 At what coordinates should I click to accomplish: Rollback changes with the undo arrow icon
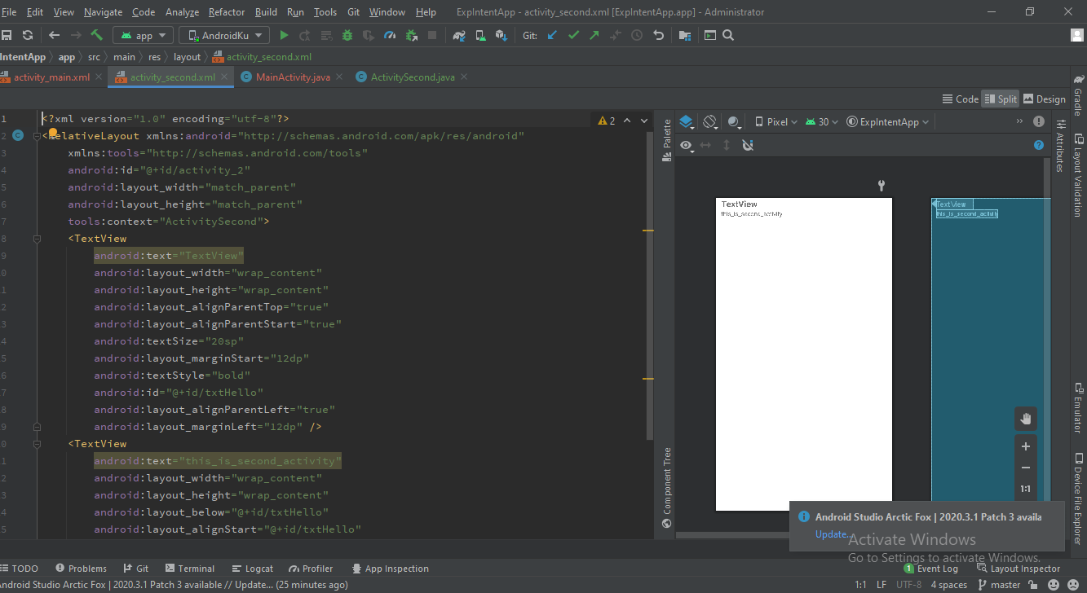pyautogui.click(x=658, y=35)
